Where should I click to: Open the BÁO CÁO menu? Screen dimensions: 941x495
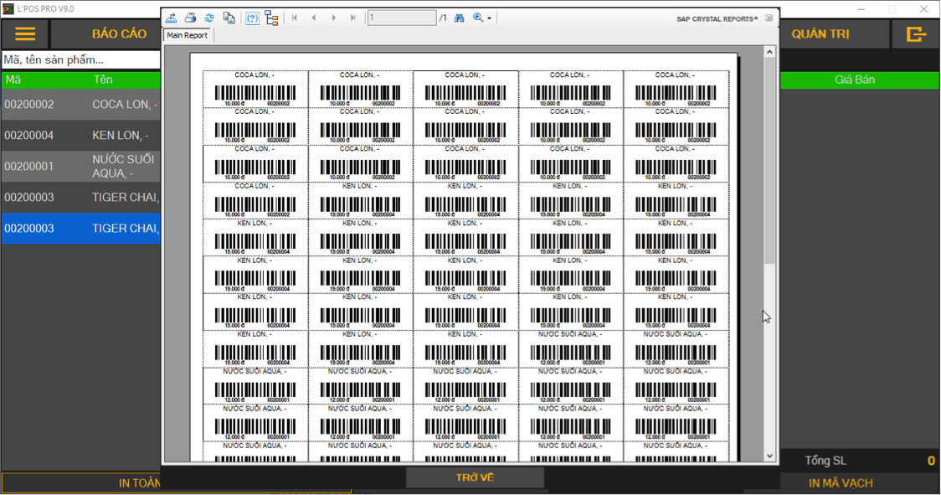click(119, 34)
